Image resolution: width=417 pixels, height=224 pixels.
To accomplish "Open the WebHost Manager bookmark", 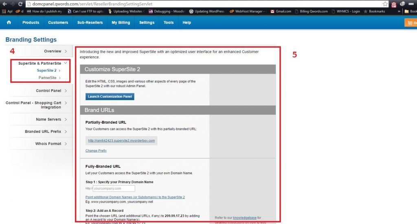I will [247, 11].
